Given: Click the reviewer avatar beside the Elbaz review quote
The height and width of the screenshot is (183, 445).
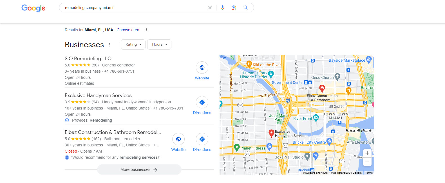Looking at the screenshot, I should coord(67,157).
